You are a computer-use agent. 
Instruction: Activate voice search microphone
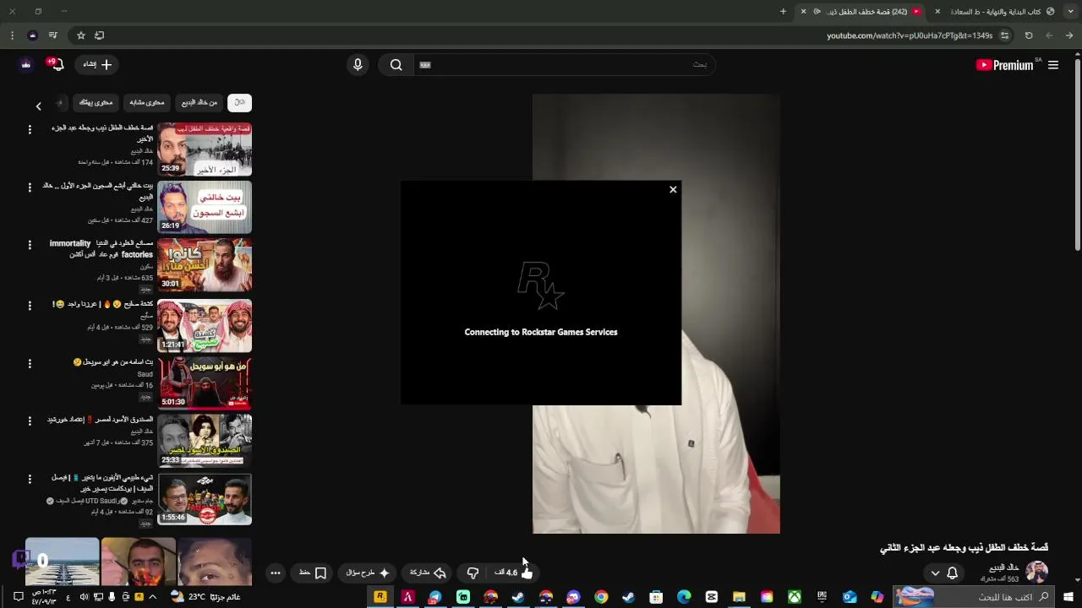click(358, 65)
